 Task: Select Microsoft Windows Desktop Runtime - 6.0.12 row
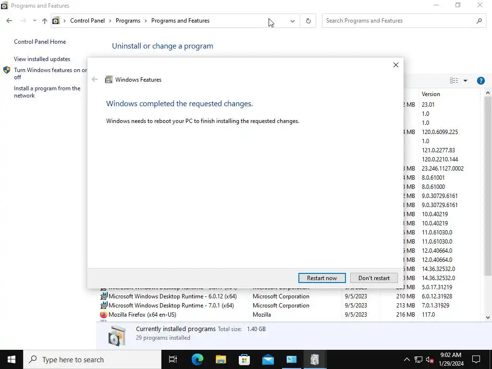[x=289, y=296]
